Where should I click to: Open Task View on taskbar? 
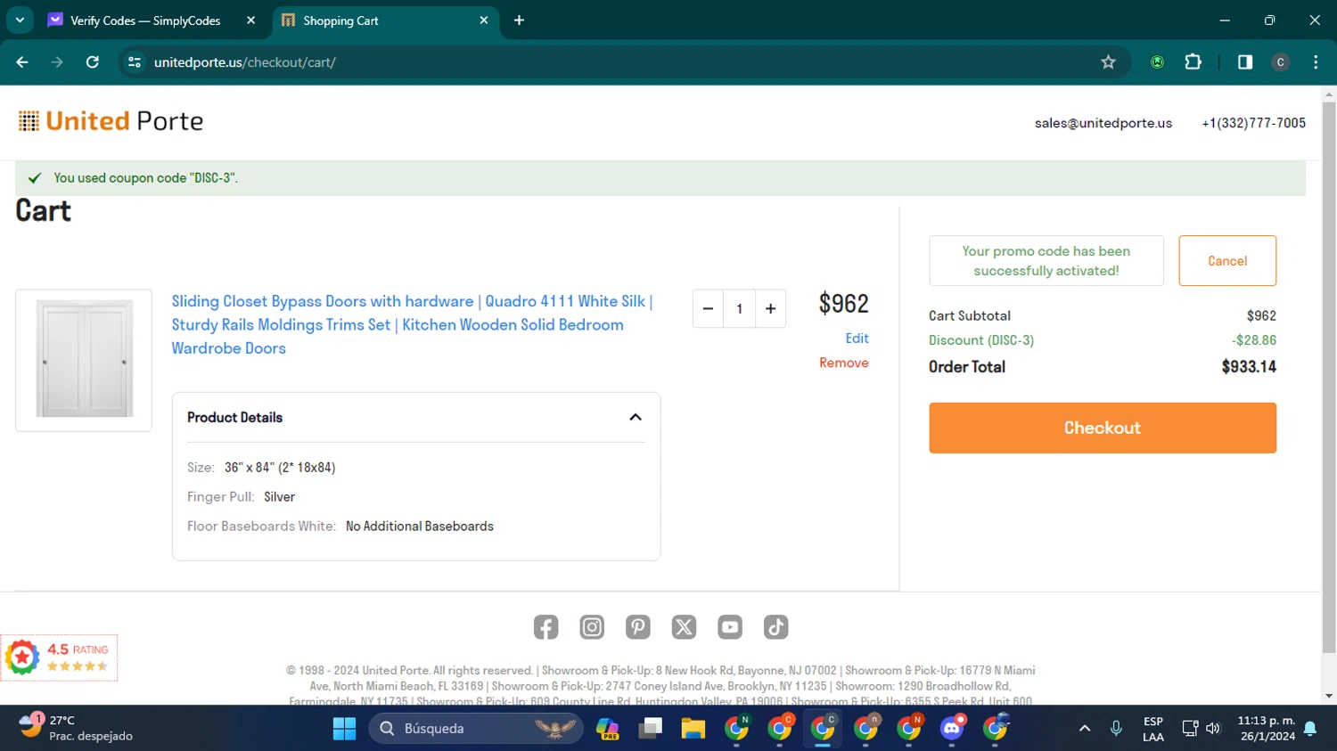[x=651, y=729]
